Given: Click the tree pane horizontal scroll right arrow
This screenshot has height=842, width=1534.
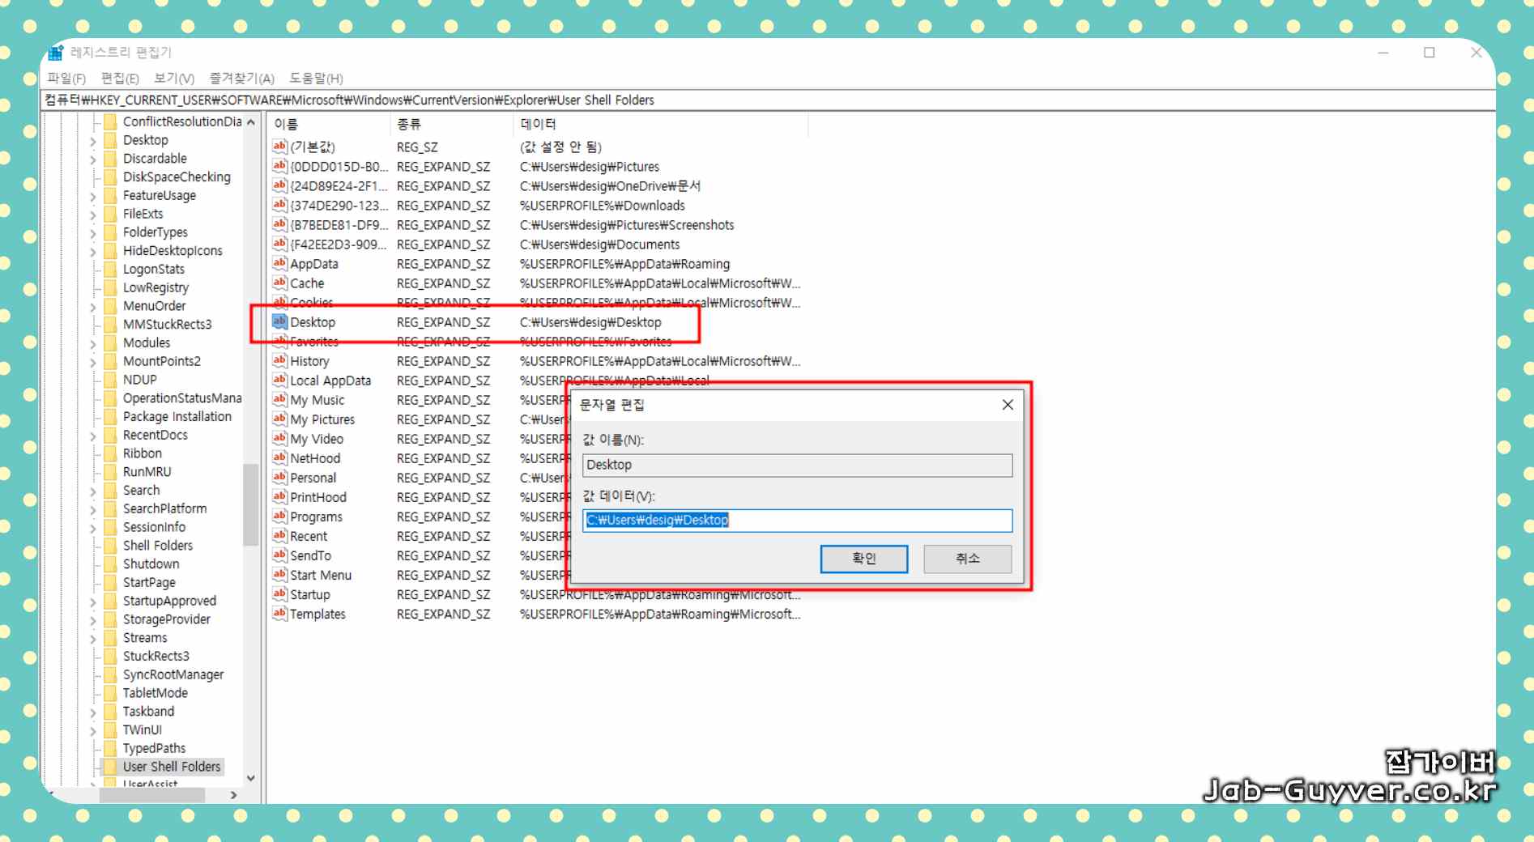Looking at the screenshot, I should [x=233, y=795].
